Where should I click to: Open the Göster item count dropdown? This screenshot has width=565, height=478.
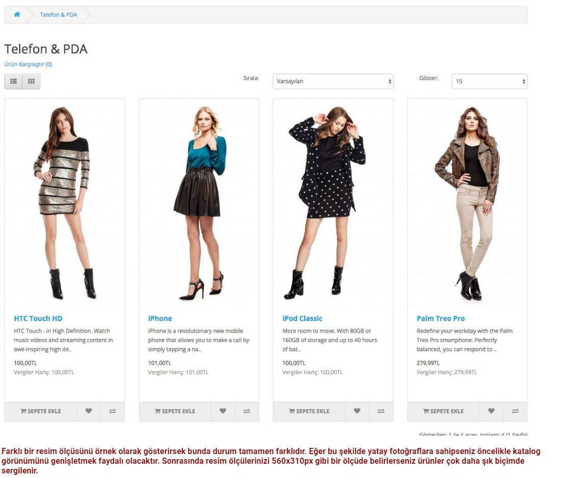click(490, 82)
